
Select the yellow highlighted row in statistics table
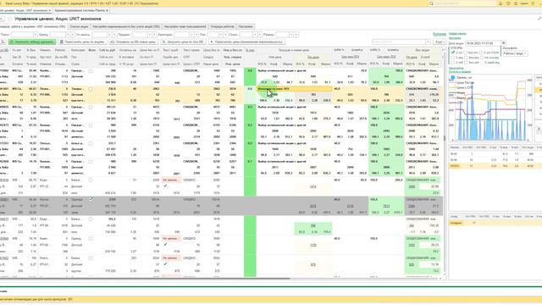tap(495, 166)
